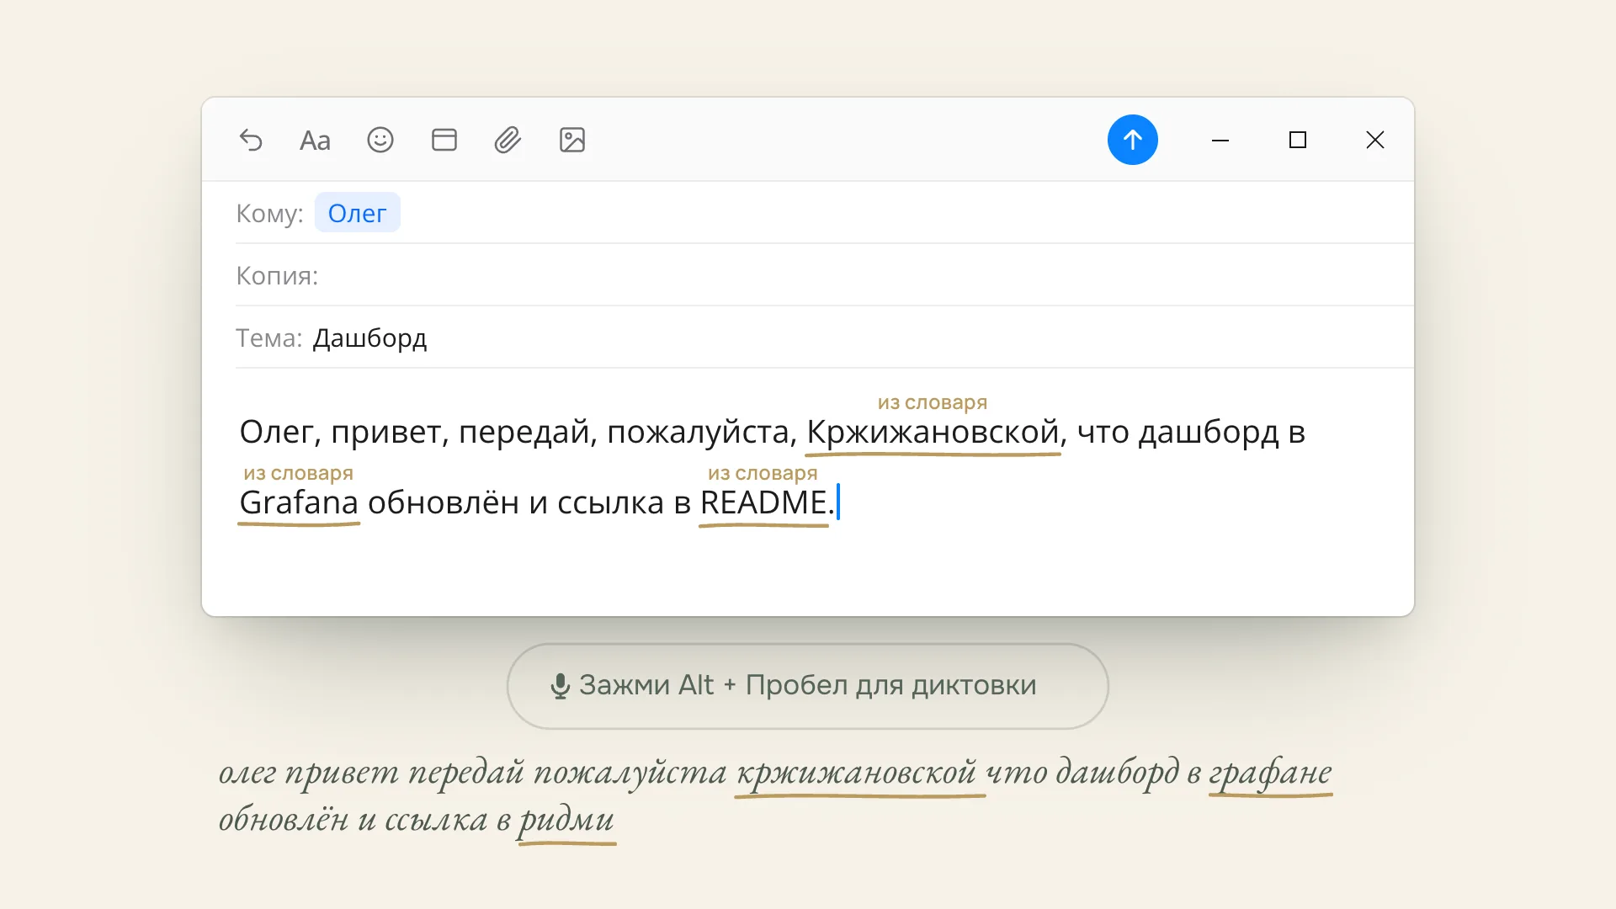Minimize the compose window
This screenshot has height=909, width=1616.
coord(1220,140)
